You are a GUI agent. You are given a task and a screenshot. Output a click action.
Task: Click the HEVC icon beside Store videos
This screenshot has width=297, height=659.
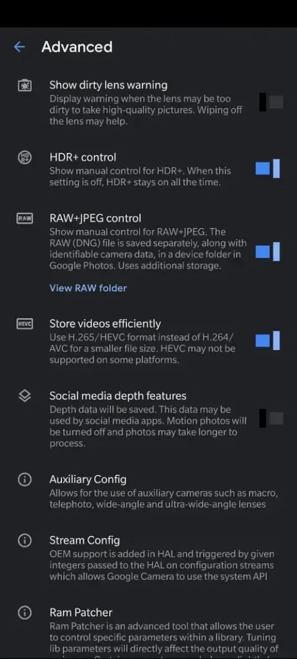point(25,324)
